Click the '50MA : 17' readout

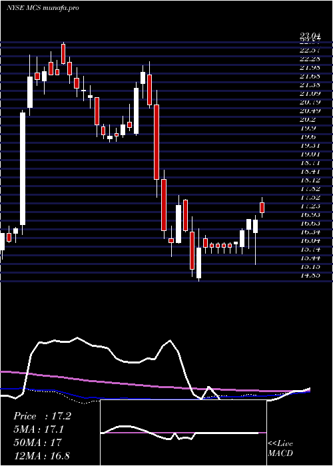[37, 443]
